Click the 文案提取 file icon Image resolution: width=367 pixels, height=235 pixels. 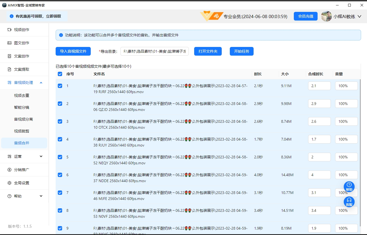click(9, 69)
